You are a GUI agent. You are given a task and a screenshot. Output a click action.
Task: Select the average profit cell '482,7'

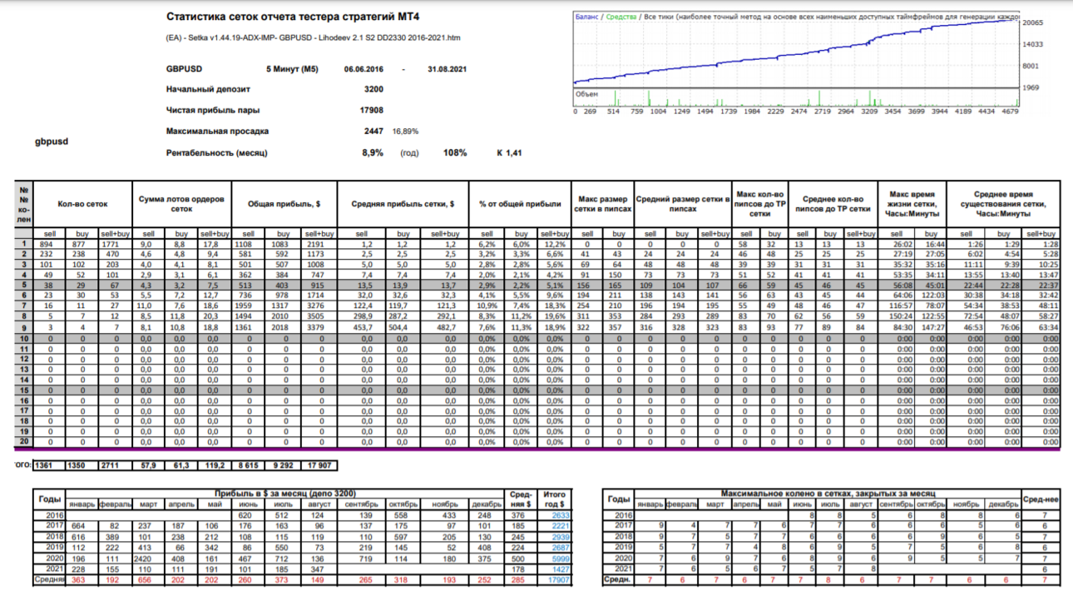(450, 328)
